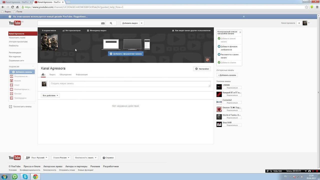Image resolution: width=320 pixels, height=180 pixels.
Task: Open the Музыка subscription icon in sidebar
Action: pos(11,81)
